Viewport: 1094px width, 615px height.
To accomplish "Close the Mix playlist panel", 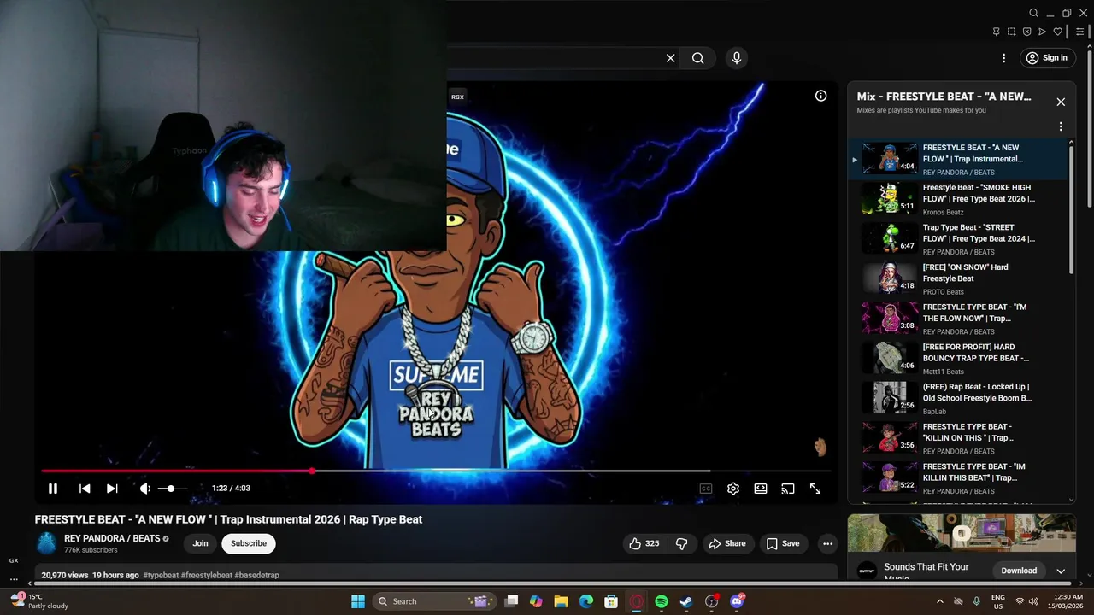I will [x=1061, y=102].
